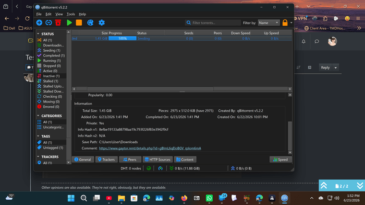365x205 pixels.
Task: Open UI theme editor palette icon
Action: [90, 23]
